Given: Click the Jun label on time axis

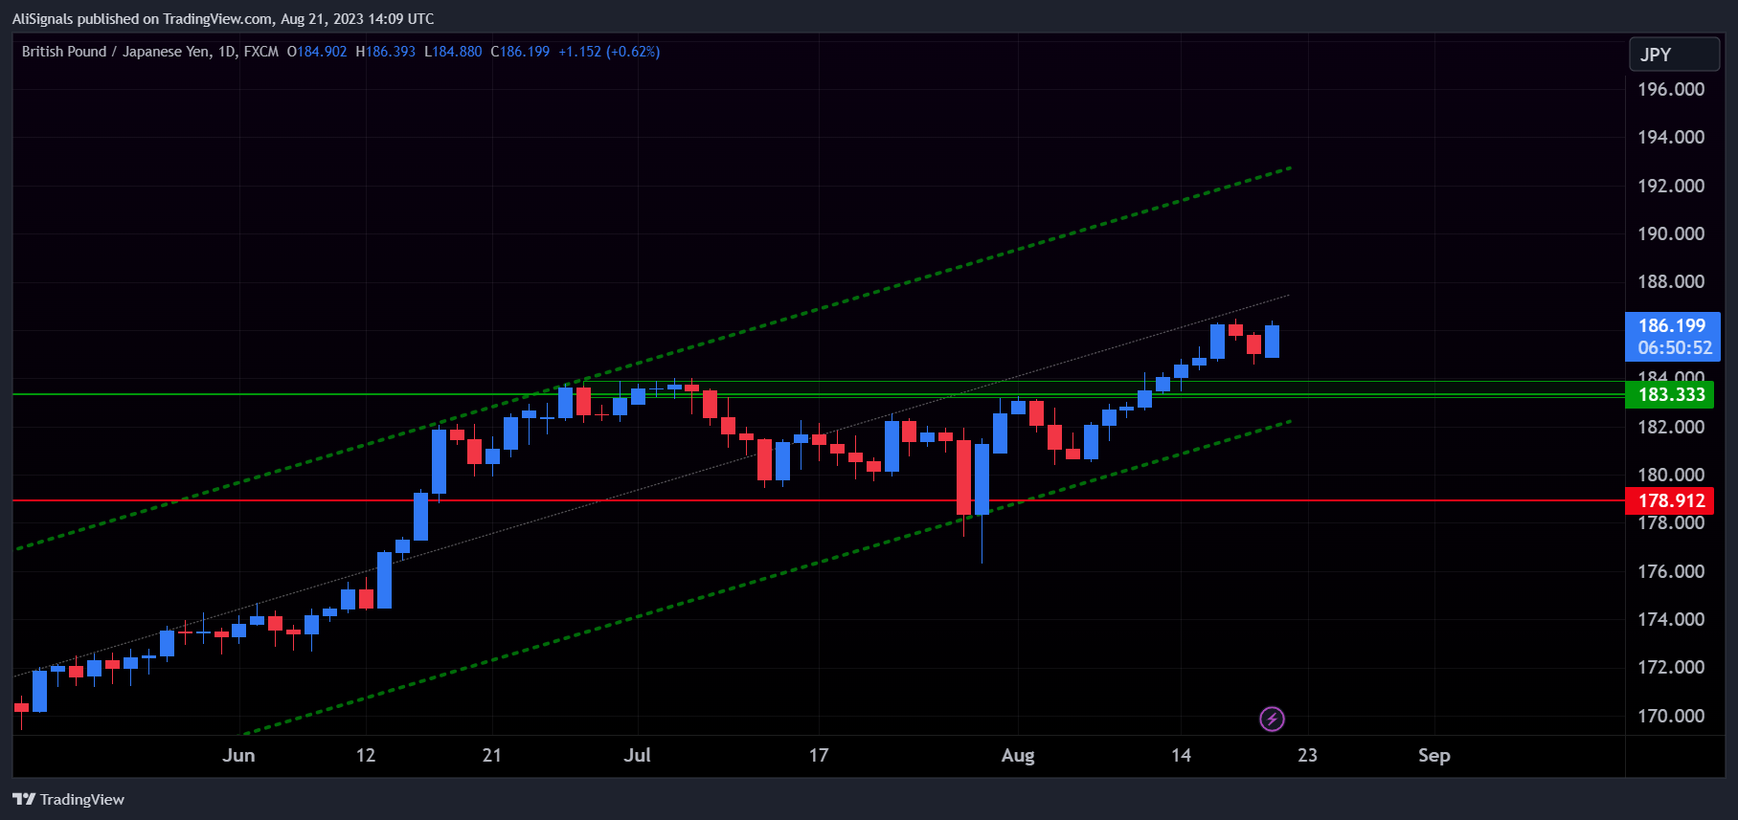Looking at the screenshot, I should (238, 755).
